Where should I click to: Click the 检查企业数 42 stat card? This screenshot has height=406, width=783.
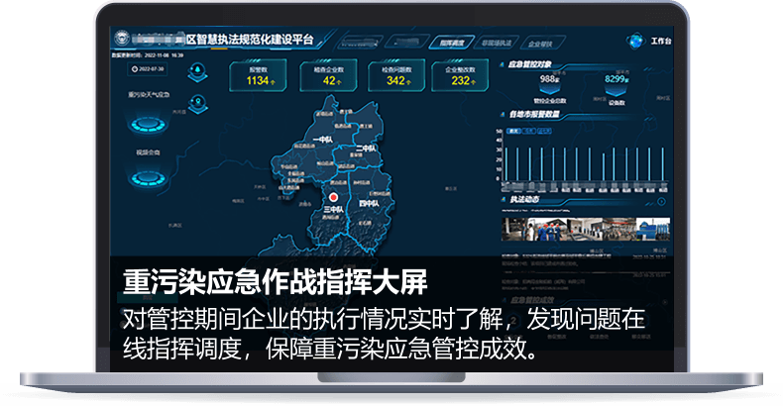click(329, 77)
